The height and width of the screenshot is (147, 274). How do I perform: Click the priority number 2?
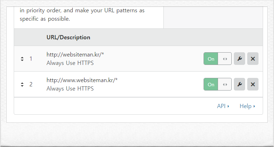pos(31,84)
